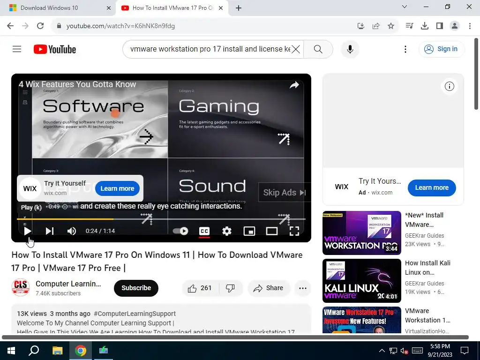Open Chrome downloads
The image size is (480, 360).
(425, 26)
